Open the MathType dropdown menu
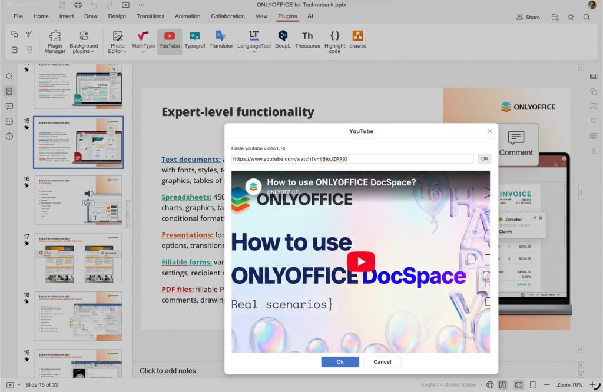 (143, 52)
